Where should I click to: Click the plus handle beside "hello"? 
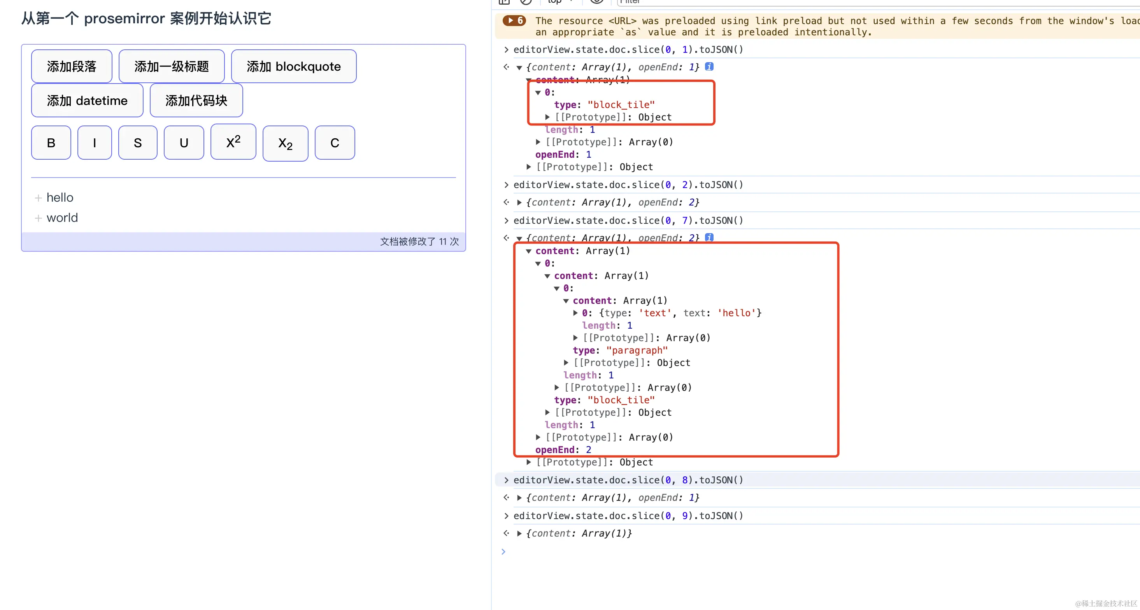tap(38, 198)
